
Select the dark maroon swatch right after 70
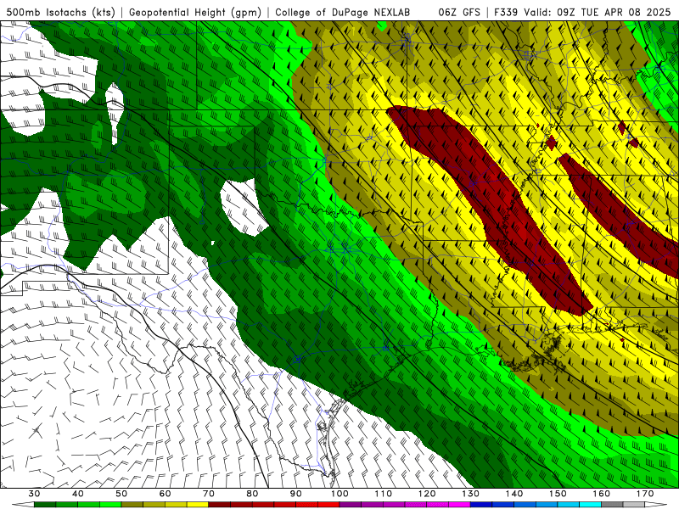(x=219, y=505)
